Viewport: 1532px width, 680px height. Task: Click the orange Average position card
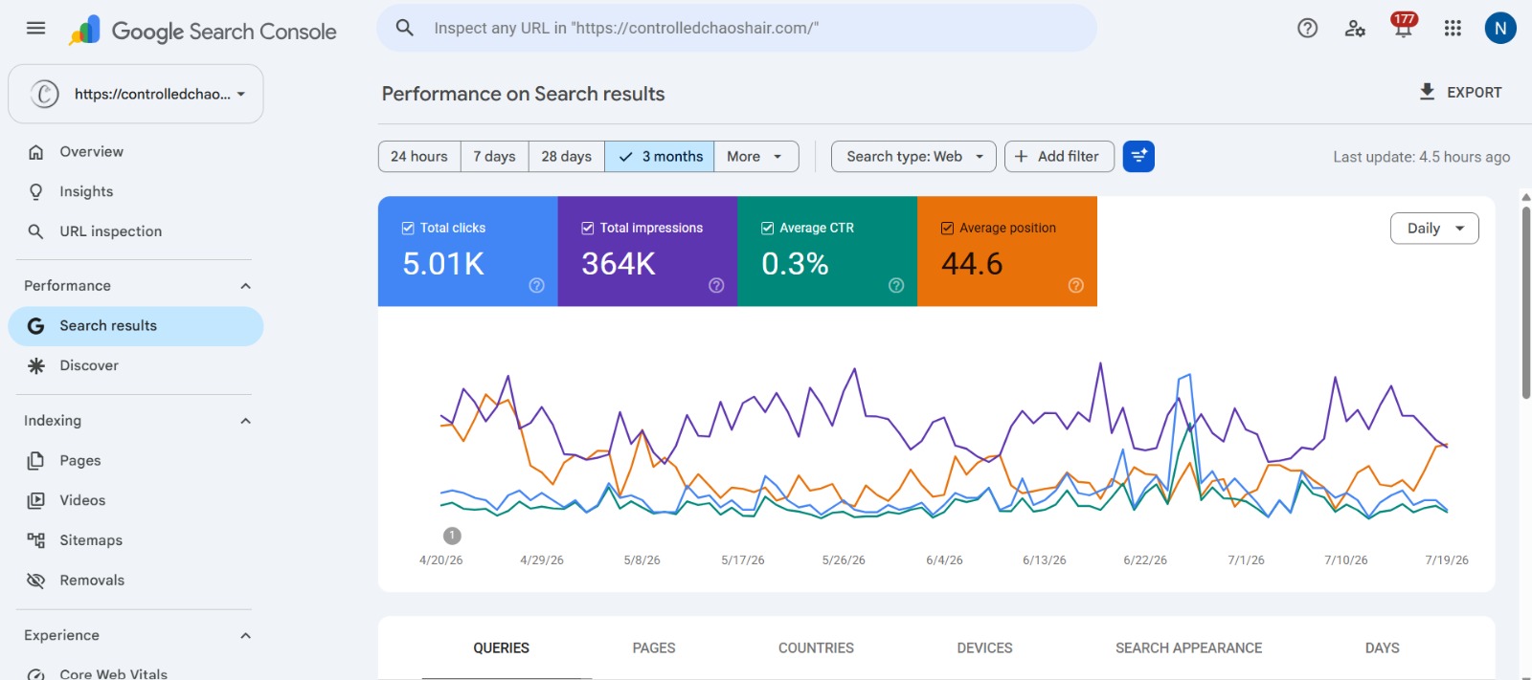[x=1007, y=252]
